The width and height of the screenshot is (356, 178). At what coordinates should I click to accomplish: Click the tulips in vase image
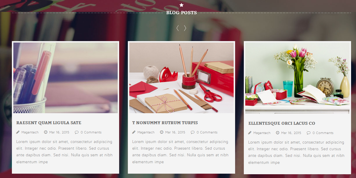[x=297, y=78]
